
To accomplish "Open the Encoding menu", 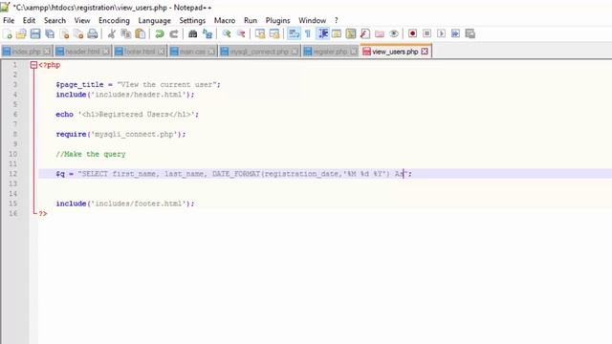I will (x=114, y=20).
